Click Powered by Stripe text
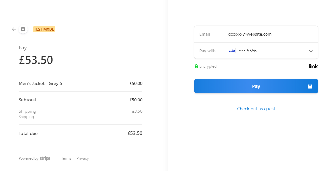 [34, 158]
